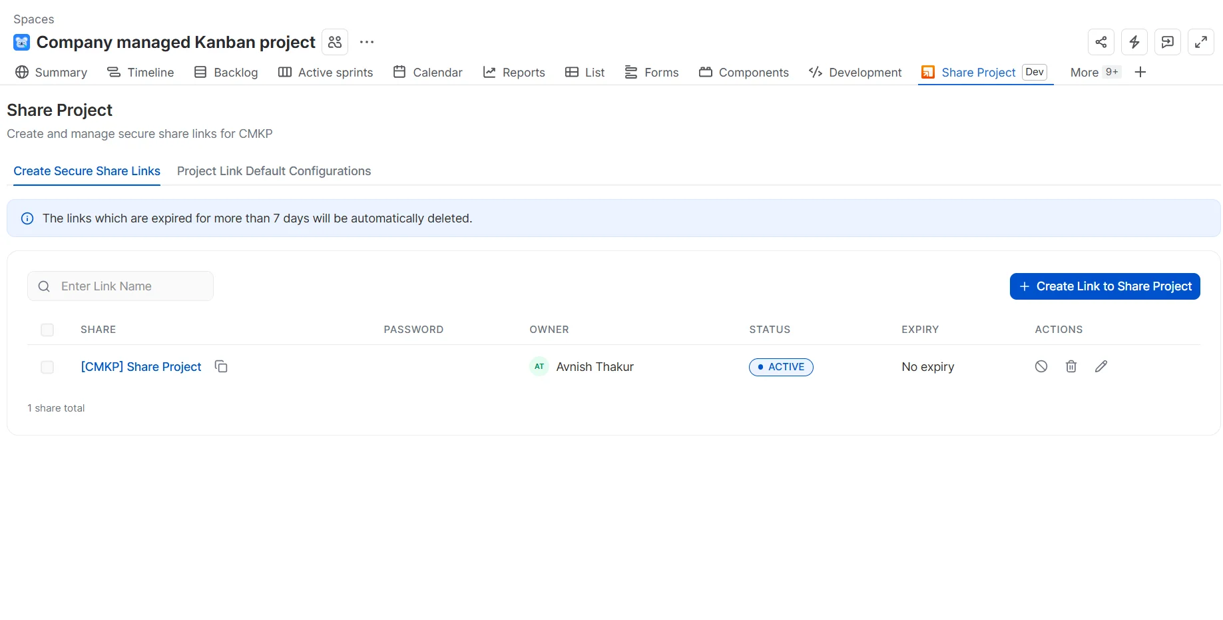
Task: Click the owner name Avnish Thakur
Action: coord(595,367)
